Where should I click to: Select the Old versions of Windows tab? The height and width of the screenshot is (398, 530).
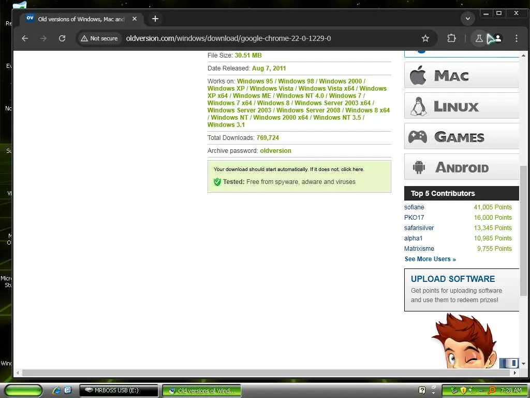click(x=81, y=19)
